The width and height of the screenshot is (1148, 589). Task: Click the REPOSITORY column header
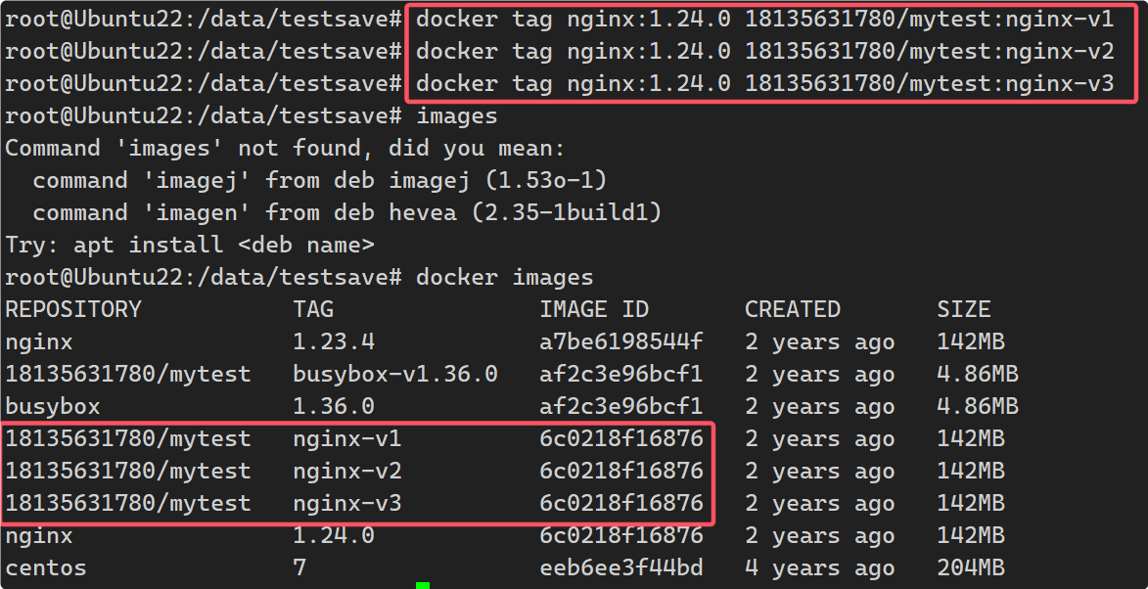click(73, 309)
